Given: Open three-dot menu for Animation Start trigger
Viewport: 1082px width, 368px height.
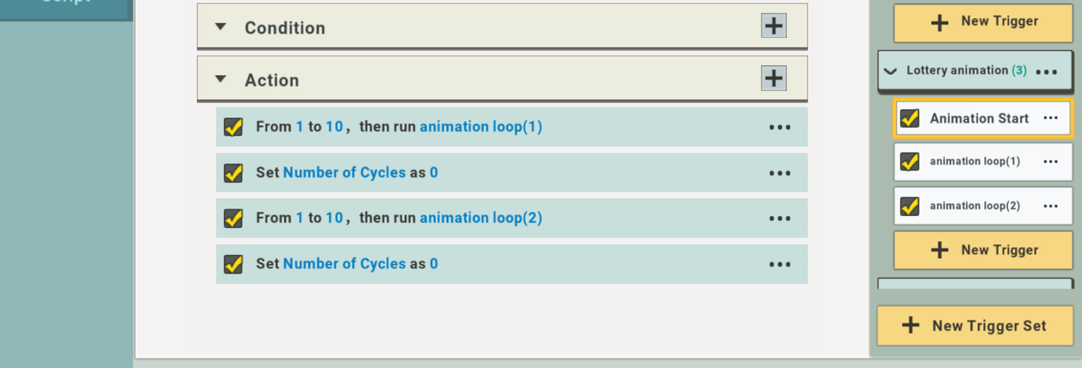Looking at the screenshot, I should click(x=1051, y=118).
